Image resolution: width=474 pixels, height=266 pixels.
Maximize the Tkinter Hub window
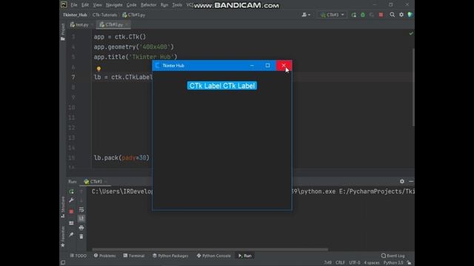coord(267,66)
